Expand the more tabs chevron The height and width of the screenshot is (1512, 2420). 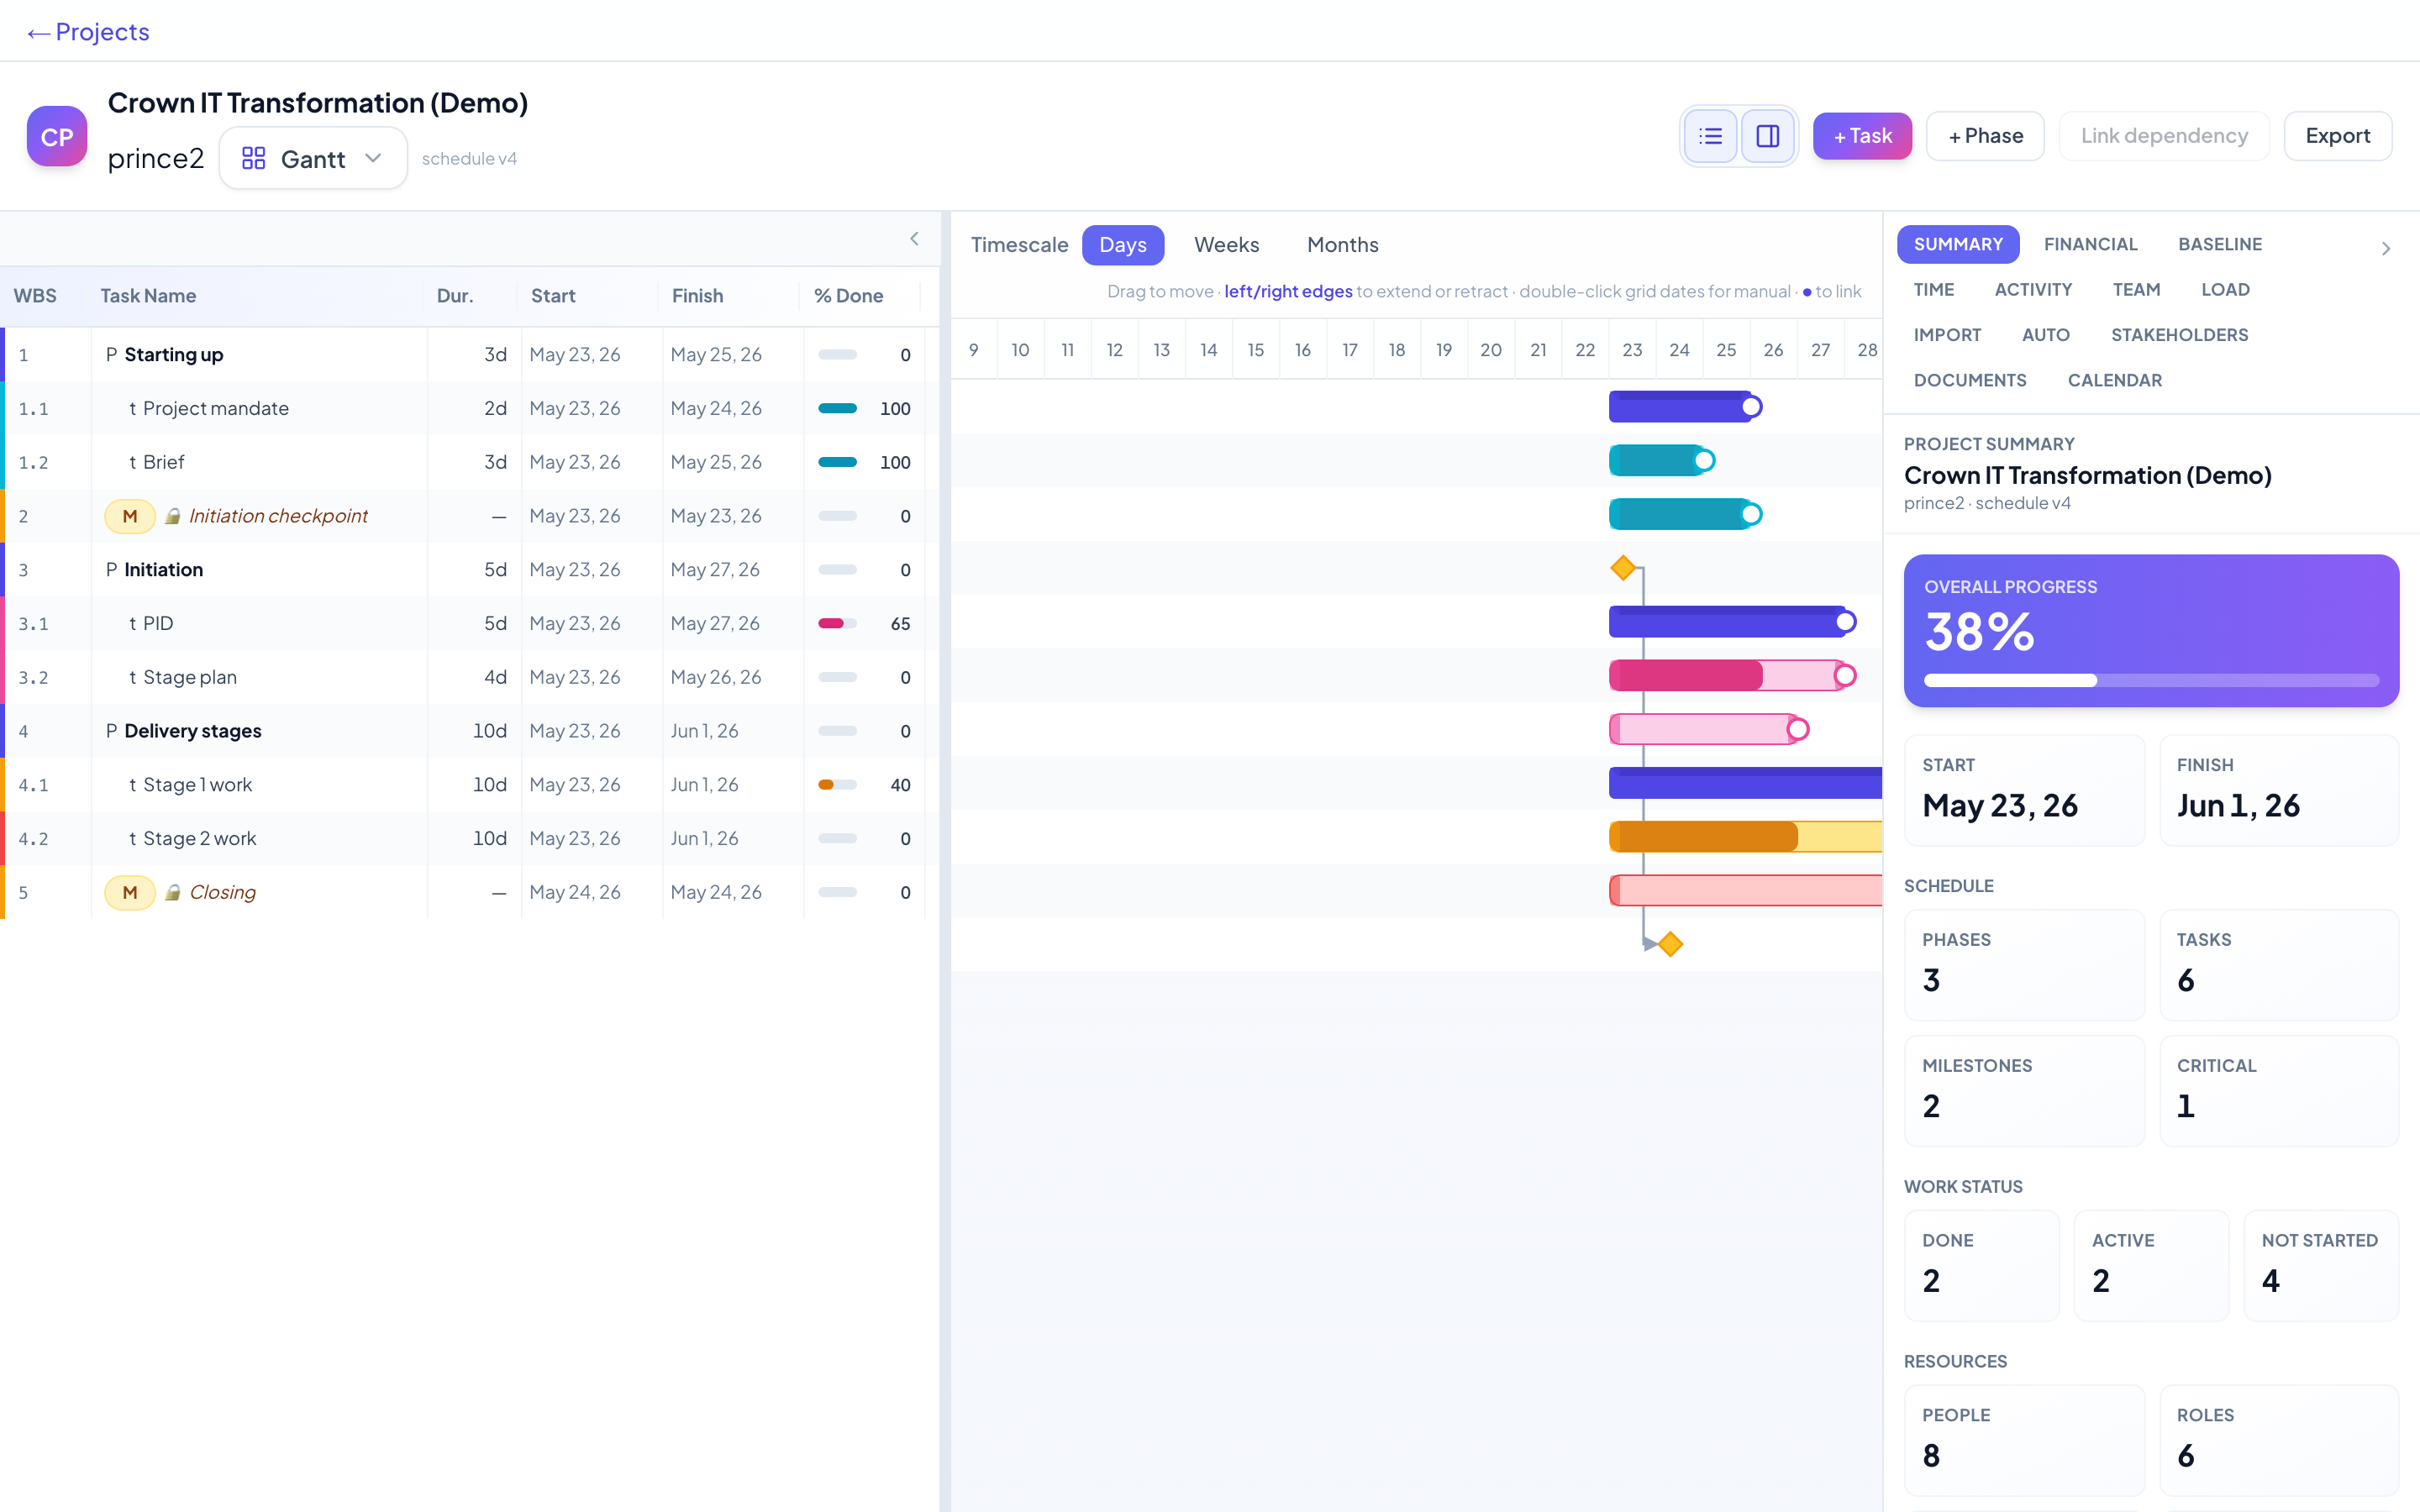point(2386,248)
